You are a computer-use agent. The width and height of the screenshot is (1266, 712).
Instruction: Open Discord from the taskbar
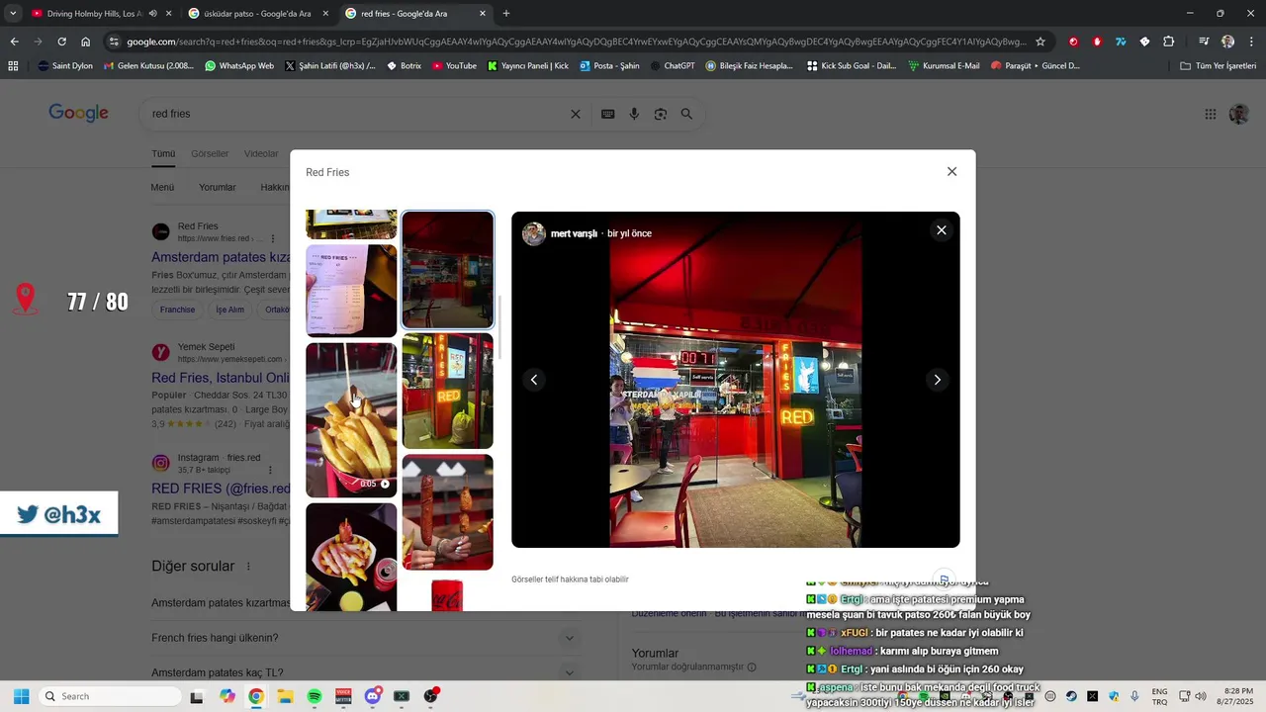pyautogui.click(x=373, y=696)
